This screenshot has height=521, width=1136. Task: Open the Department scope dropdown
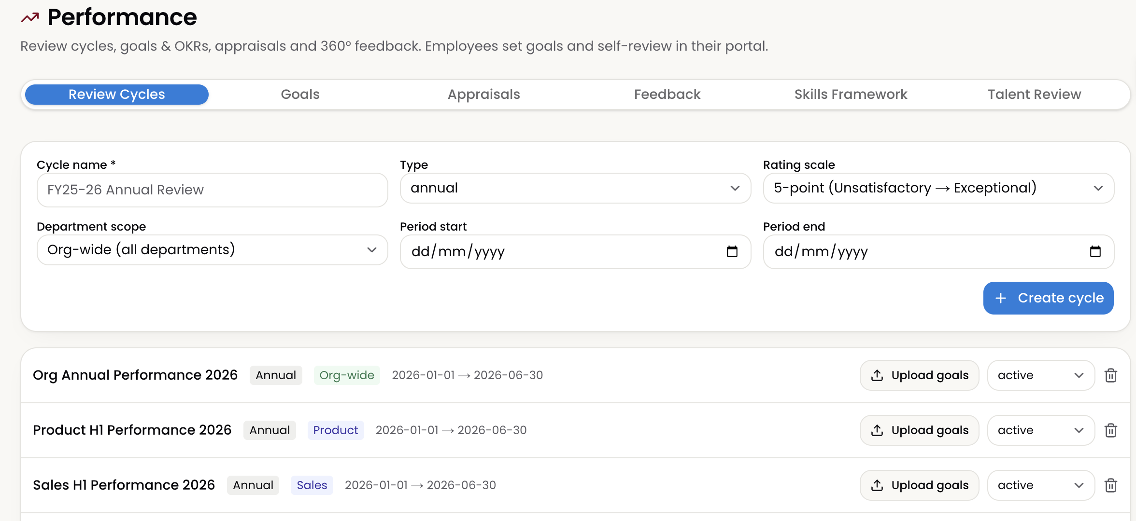pyautogui.click(x=213, y=250)
